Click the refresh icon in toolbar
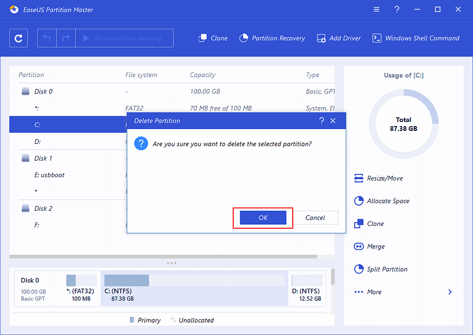 tap(18, 38)
